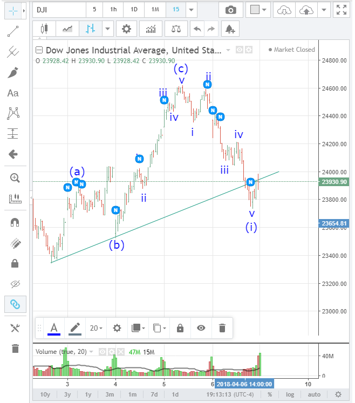Image resolution: width=355 pixels, height=403 pixels.
Task: Toggle log scale
Action: (x=290, y=394)
